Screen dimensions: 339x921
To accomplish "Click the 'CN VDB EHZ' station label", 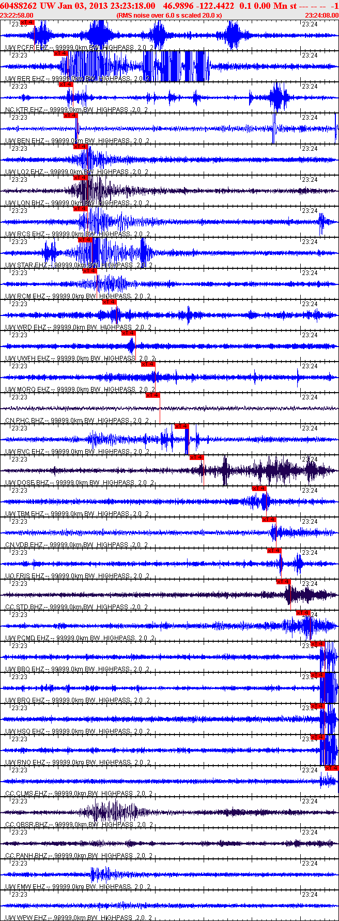I will pyautogui.click(x=24, y=545).
